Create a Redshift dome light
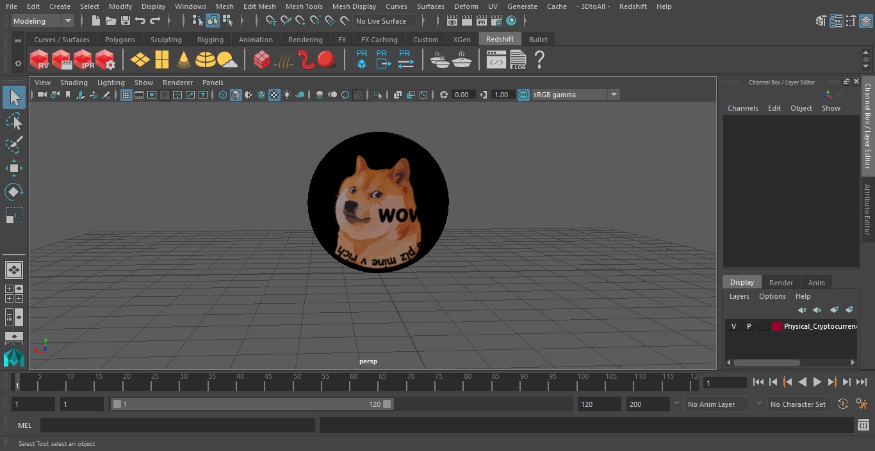The width and height of the screenshot is (875, 451). [x=206, y=60]
